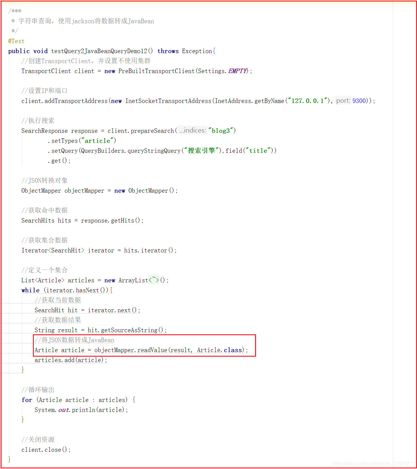Click the method name testQuery2JavaBeanQueryDemo12
Viewport: 417px width, 469px height.
click(x=99, y=51)
